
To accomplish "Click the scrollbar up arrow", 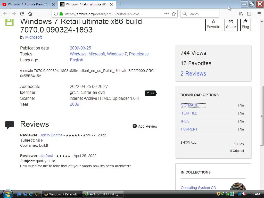I will [x=262, y=22].
